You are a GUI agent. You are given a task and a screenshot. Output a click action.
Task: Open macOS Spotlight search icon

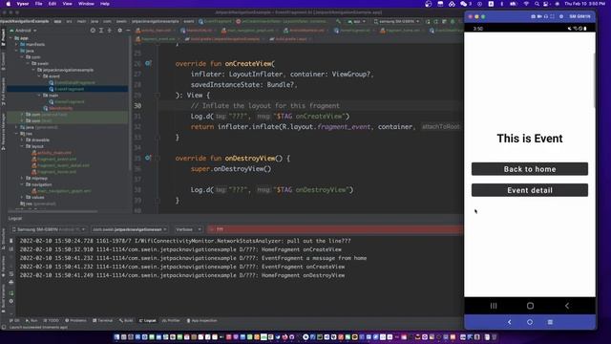pyautogui.click(x=537, y=4)
